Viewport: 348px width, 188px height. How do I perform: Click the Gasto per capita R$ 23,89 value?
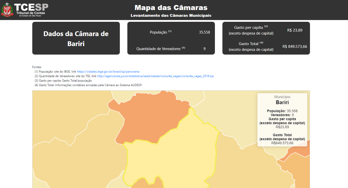[x=295, y=30]
